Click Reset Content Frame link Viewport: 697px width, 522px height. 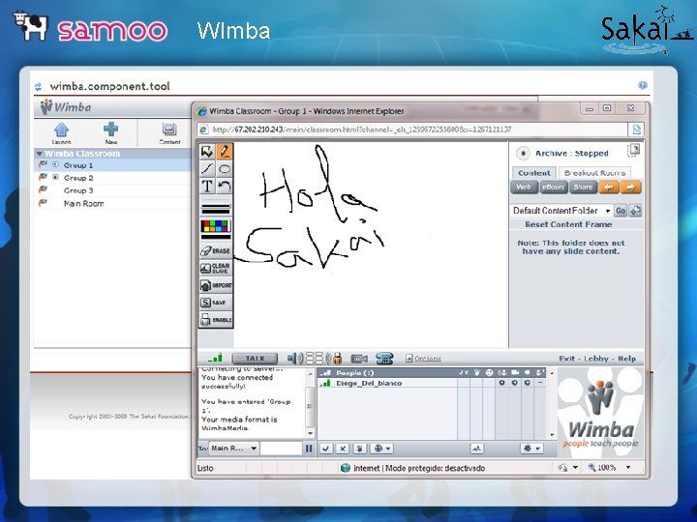(x=568, y=224)
